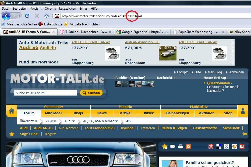The width and height of the screenshot is (251, 167).
Task: Open Aktuelle Nachrichten feed bookmark
Action: click(x=82, y=24)
